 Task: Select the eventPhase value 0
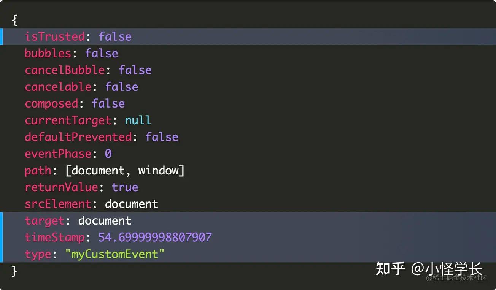coord(108,154)
